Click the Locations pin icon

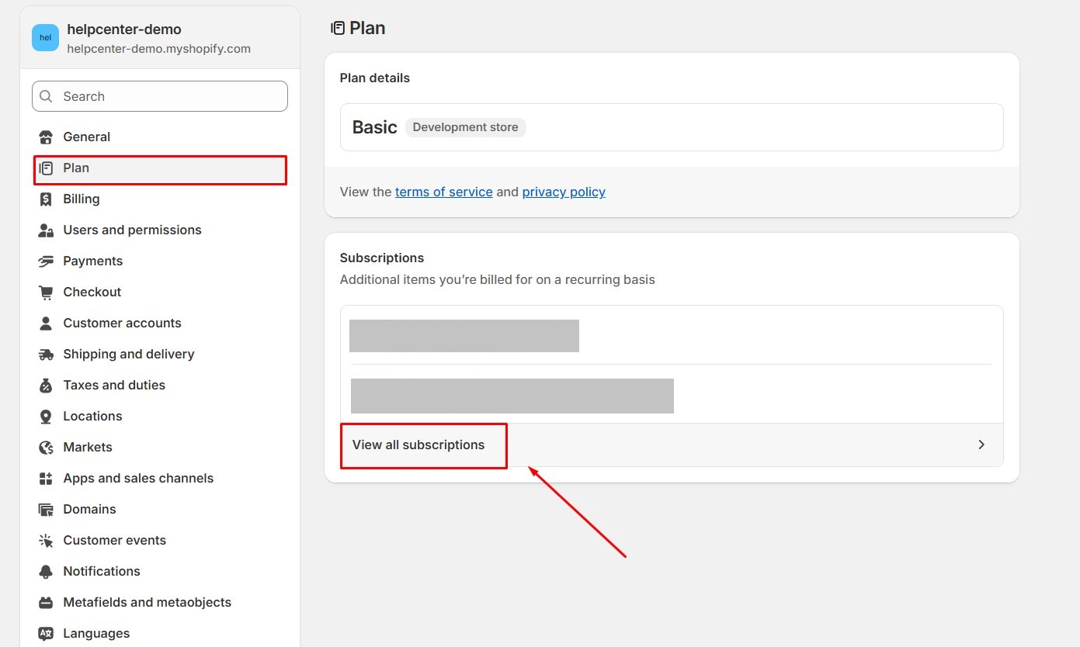[46, 417]
